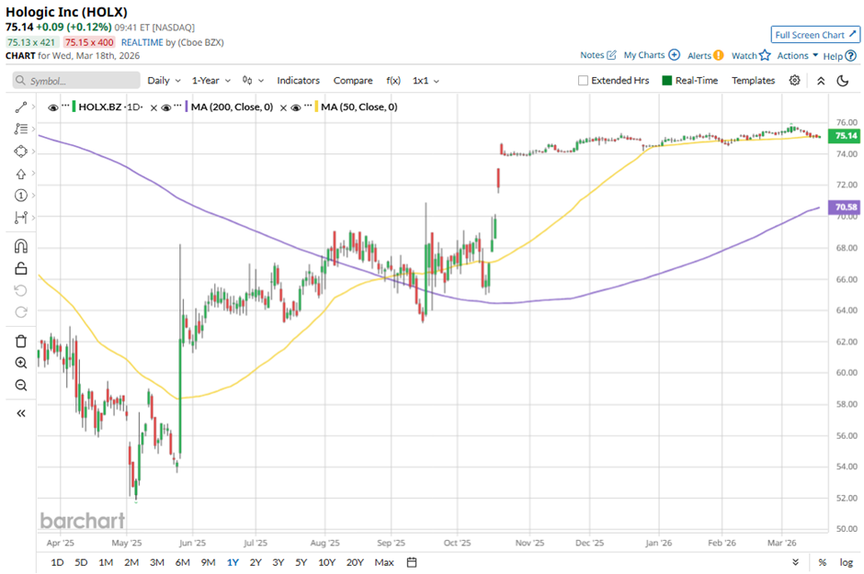The height and width of the screenshot is (574, 864).
Task: Toggle the lock drawings icon
Action: click(20, 268)
